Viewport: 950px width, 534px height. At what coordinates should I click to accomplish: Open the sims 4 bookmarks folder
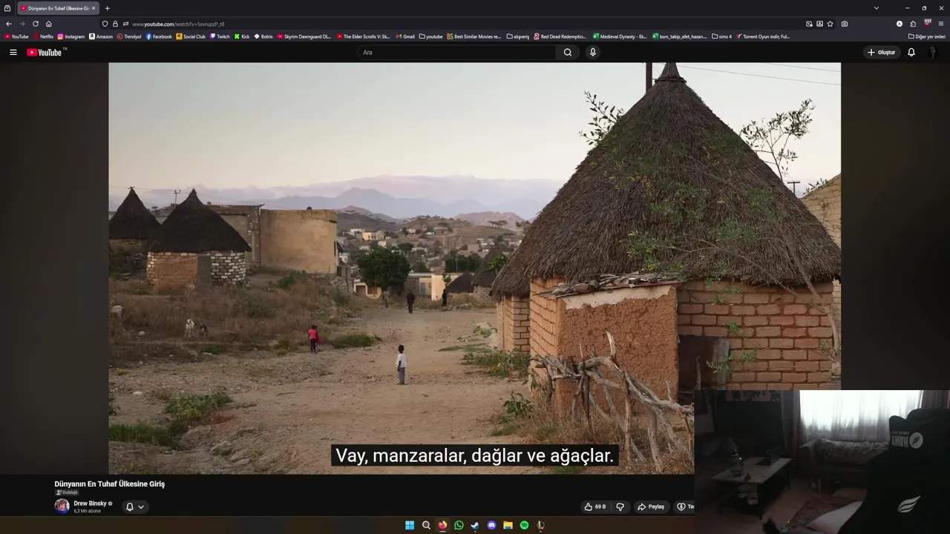(721, 36)
